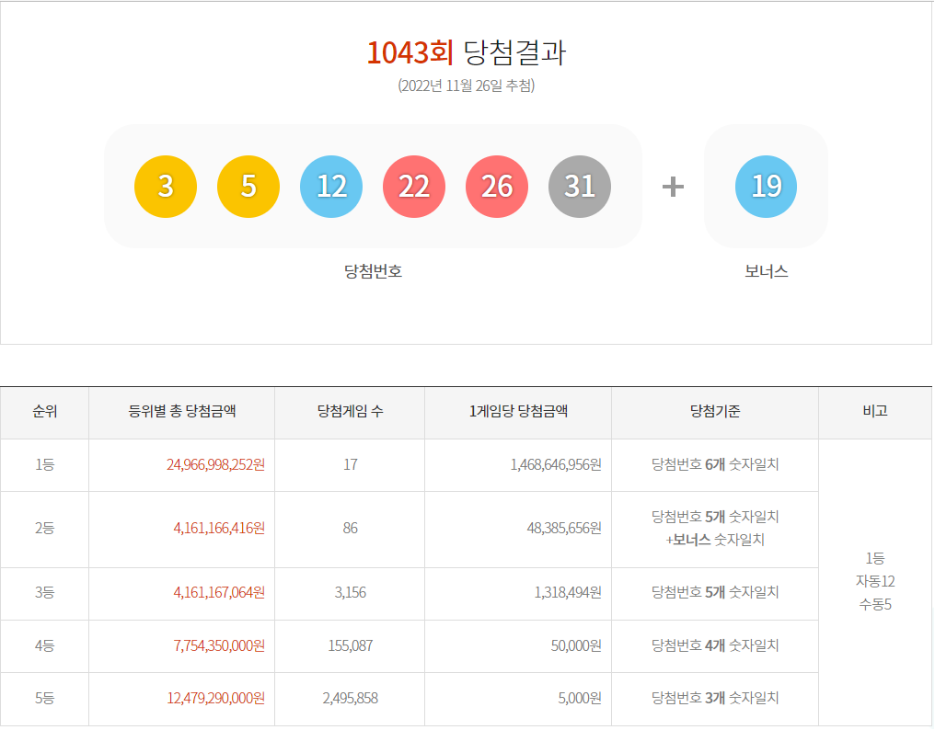The image size is (935, 730).
Task: Click the 1게임당 당첨금액 column header
Action: (x=518, y=412)
